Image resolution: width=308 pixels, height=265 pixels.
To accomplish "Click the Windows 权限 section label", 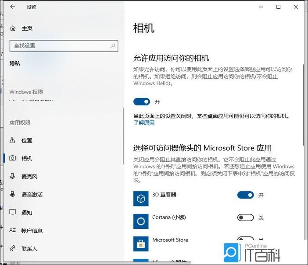I will tap(26, 92).
